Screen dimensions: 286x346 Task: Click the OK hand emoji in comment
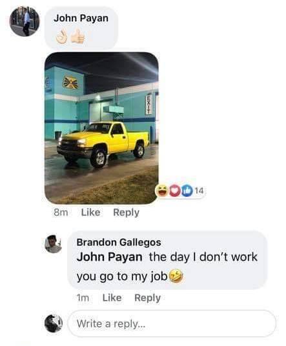pos(61,37)
